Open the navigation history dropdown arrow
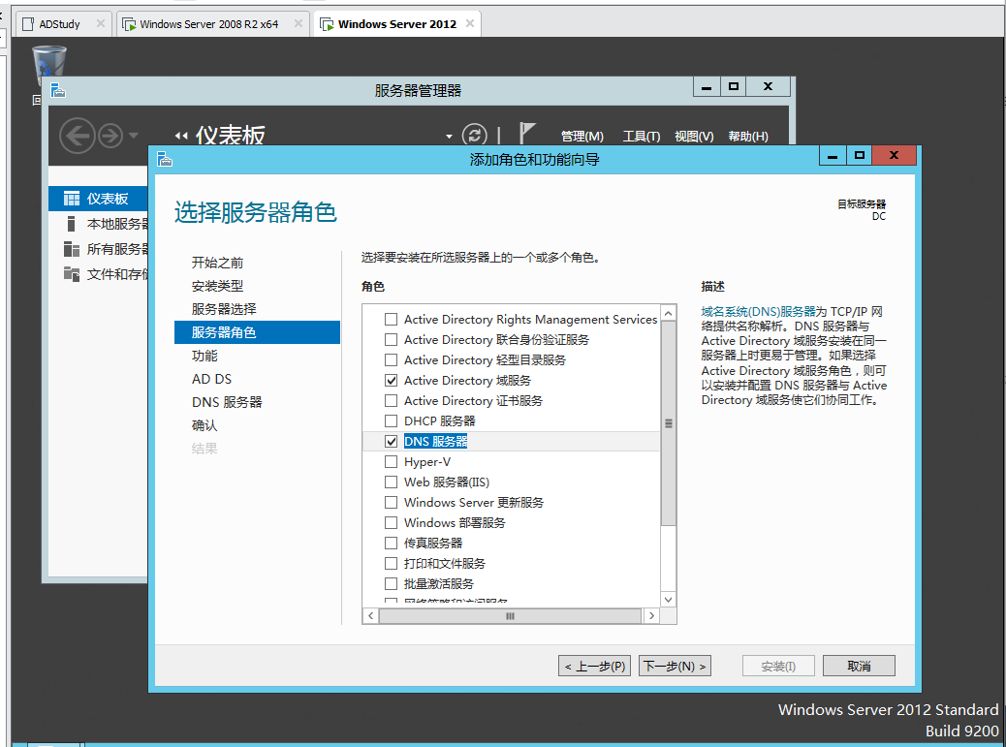The image size is (1006, 747). 134,136
